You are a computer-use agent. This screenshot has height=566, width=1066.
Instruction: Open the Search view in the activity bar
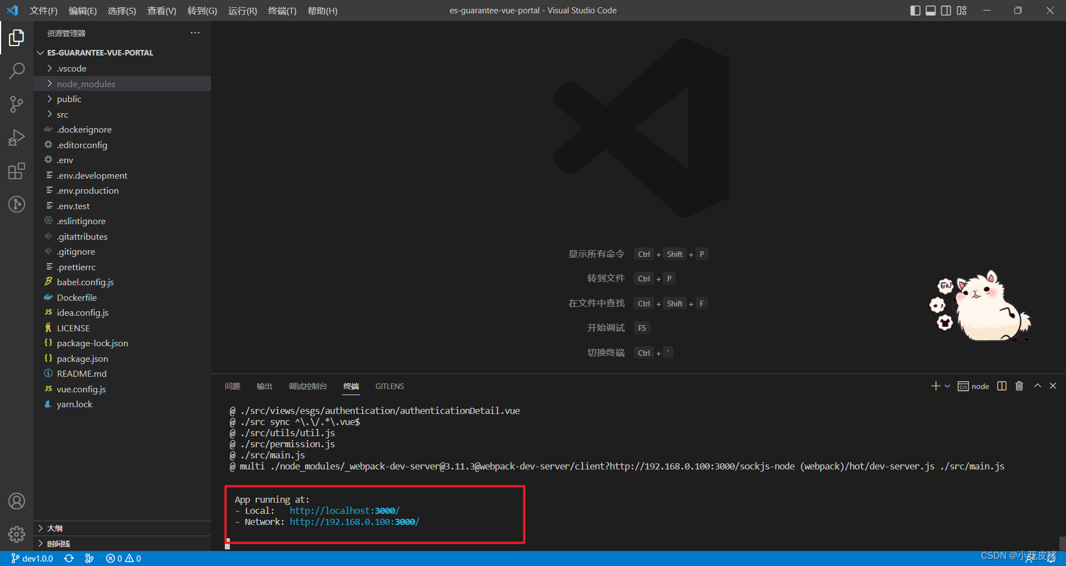tap(17, 71)
